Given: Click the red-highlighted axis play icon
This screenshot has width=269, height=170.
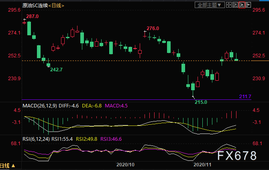Looking at the screenshot, I should [x=242, y=5].
